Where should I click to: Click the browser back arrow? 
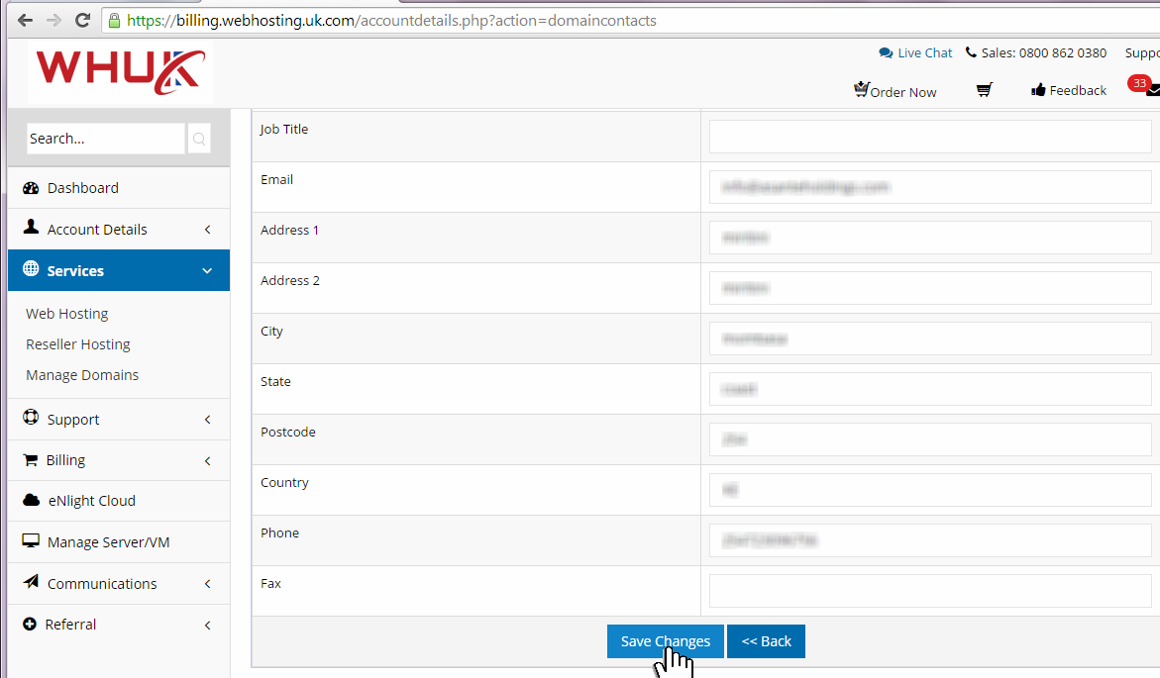pyautogui.click(x=25, y=20)
